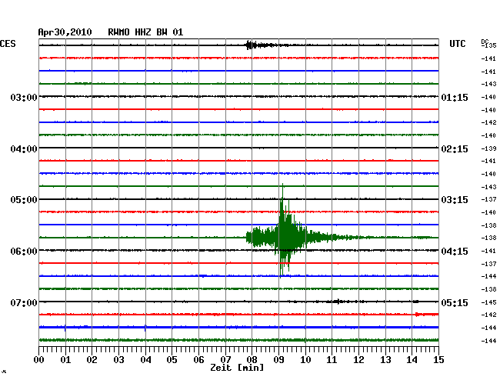Click minute label 10 on the Zeit axis
500x380 pixels.
point(305,360)
